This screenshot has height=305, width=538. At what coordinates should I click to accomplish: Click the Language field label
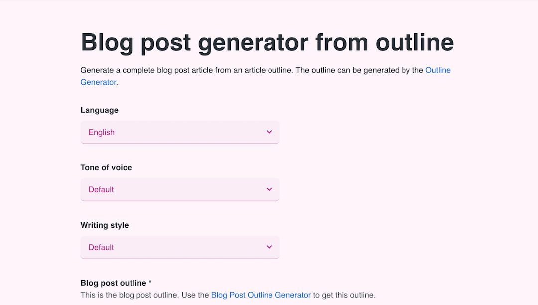tap(99, 110)
